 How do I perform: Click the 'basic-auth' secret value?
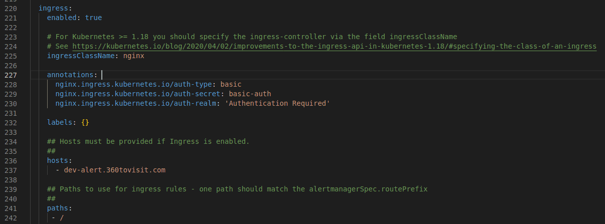pyautogui.click(x=250, y=94)
